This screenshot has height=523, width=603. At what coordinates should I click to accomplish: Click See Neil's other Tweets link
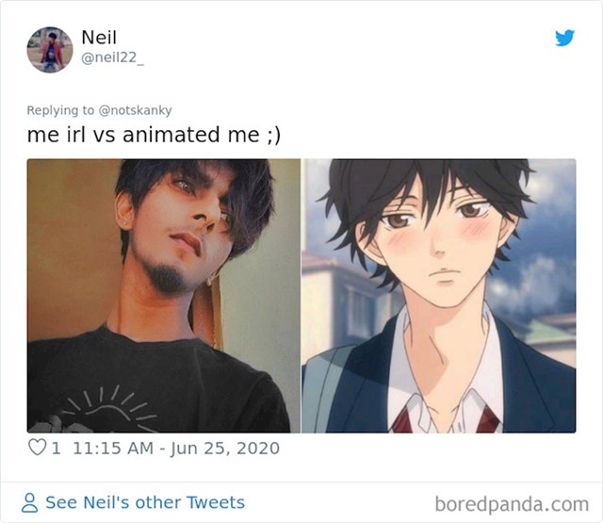point(145,502)
